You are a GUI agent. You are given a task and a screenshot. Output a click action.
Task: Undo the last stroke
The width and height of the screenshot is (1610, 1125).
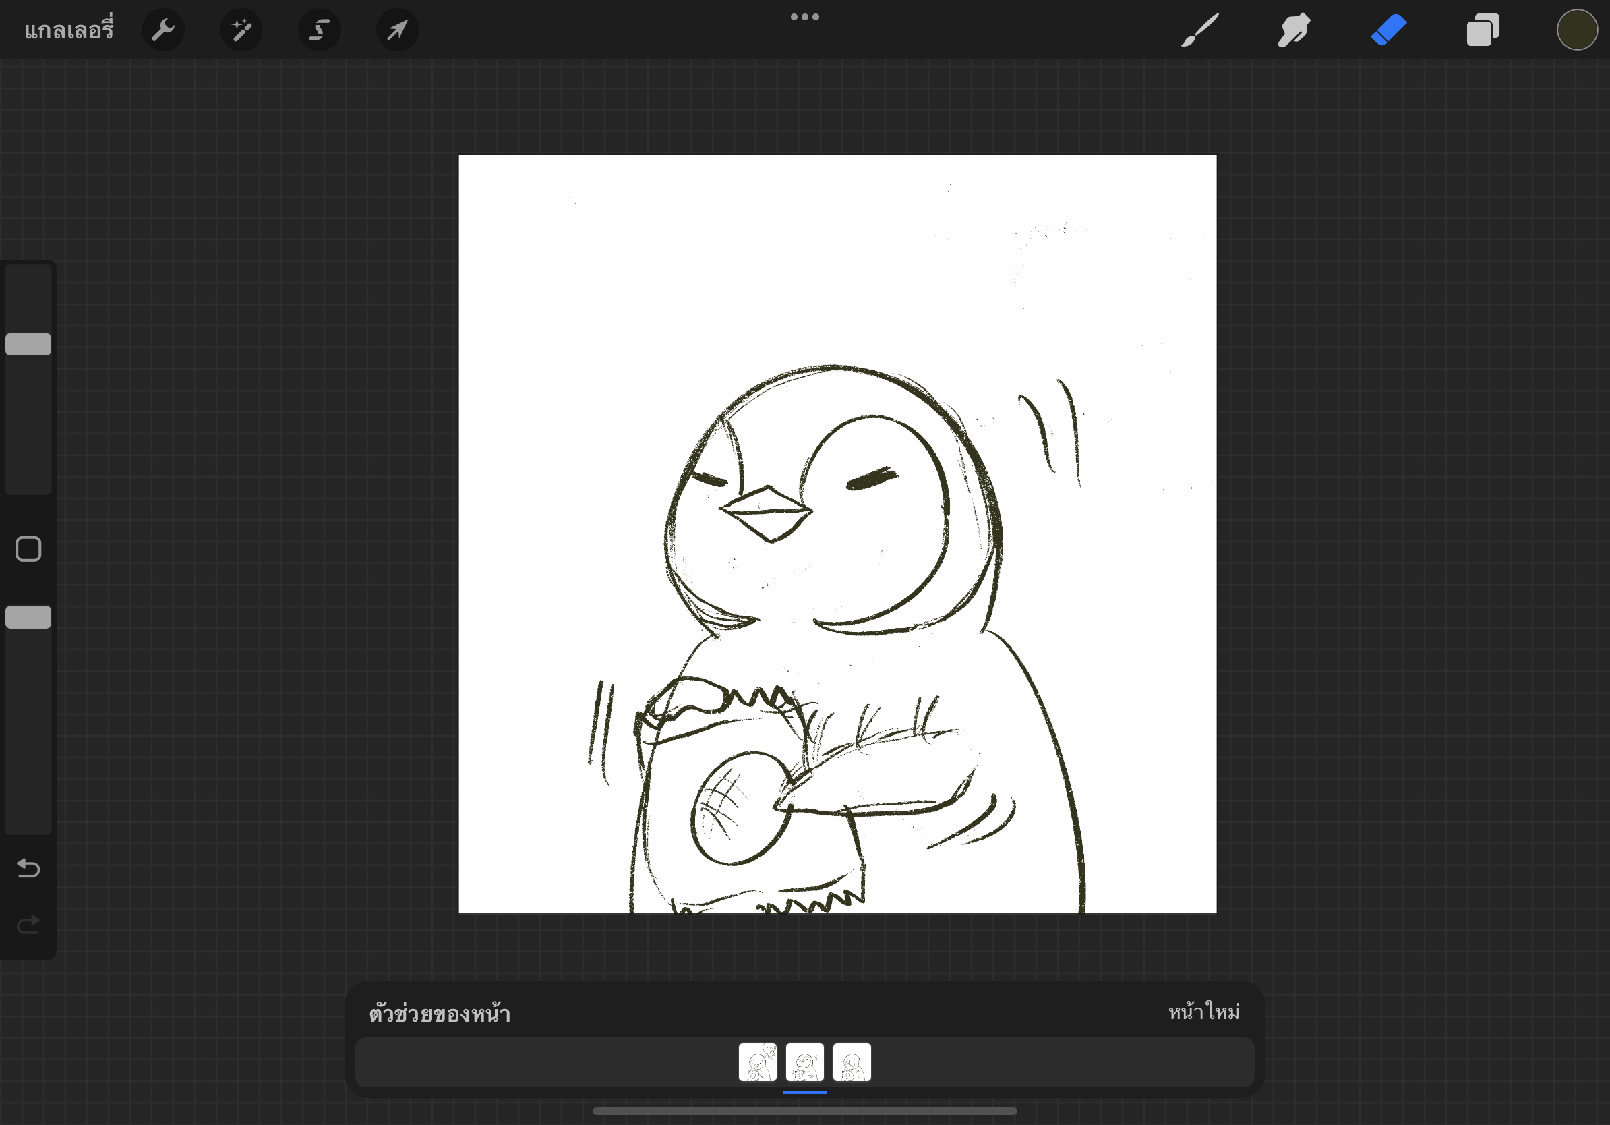pyautogui.click(x=28, y=868)
